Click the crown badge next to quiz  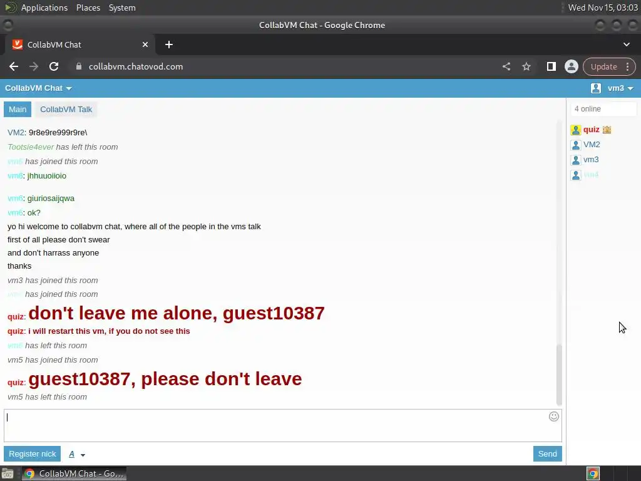pos(607,130)
